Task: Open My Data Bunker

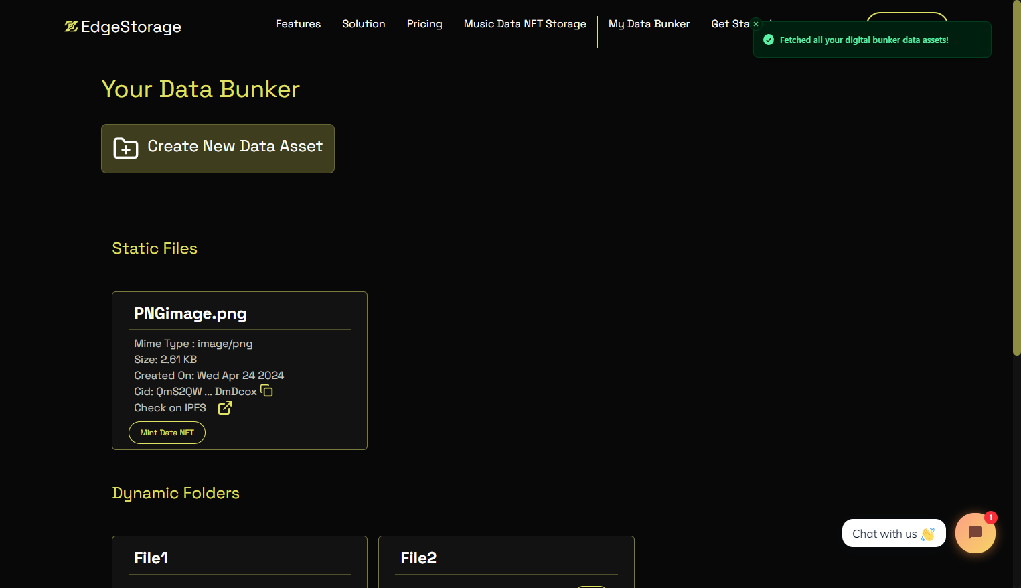Action: (x=649, y=24)
